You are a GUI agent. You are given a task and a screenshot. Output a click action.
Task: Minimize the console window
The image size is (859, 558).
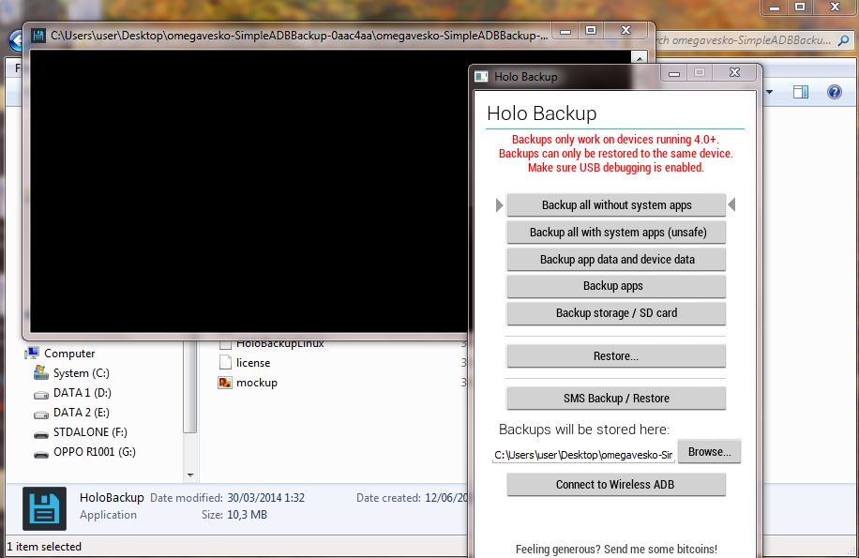[x=565, y=32]
